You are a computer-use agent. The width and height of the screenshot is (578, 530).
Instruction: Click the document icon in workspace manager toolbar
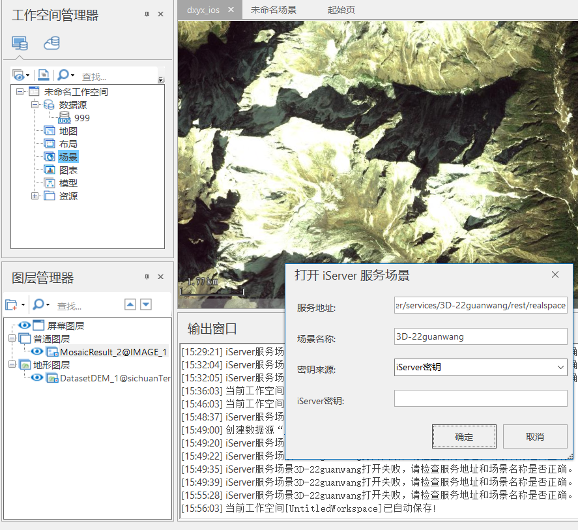43,75
